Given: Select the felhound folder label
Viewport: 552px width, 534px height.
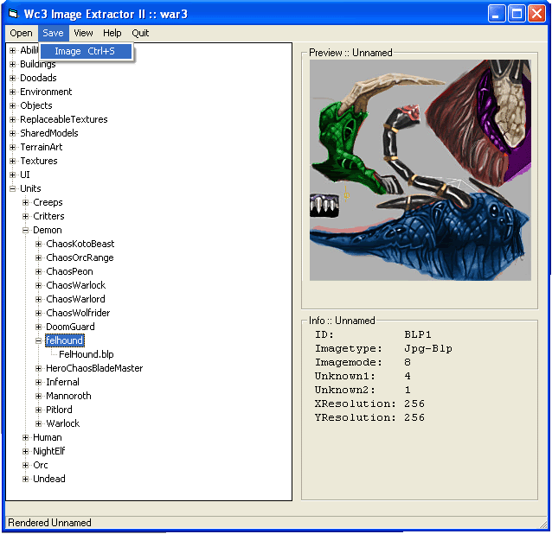Looking at the screenshot, I should tap(64, 340).
